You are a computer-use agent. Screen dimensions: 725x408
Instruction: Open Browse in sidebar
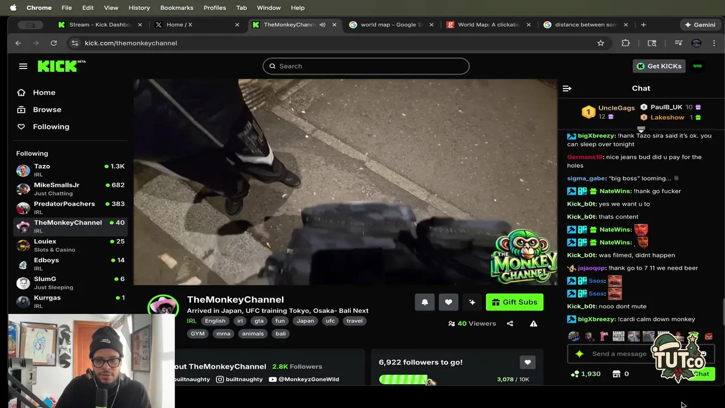click(x=47, y=109)
